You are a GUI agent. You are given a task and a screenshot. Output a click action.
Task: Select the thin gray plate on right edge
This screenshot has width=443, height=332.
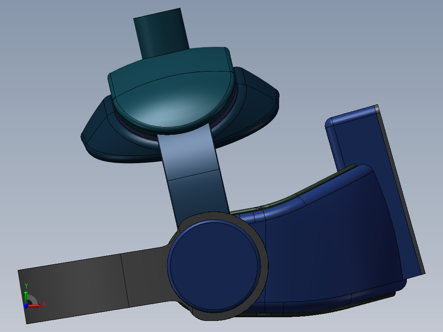(x=401, y=189)
